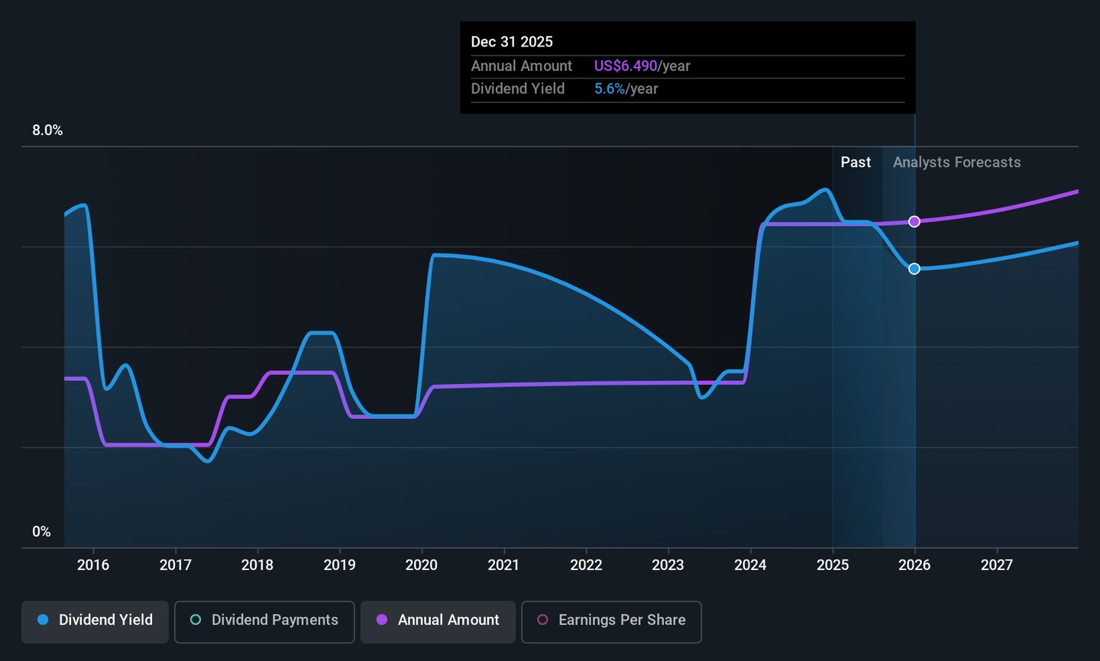Viewport: 1100px width, 661px height.
Task: Enable the Dividend Payments series
Action: (x=264, y=621)
